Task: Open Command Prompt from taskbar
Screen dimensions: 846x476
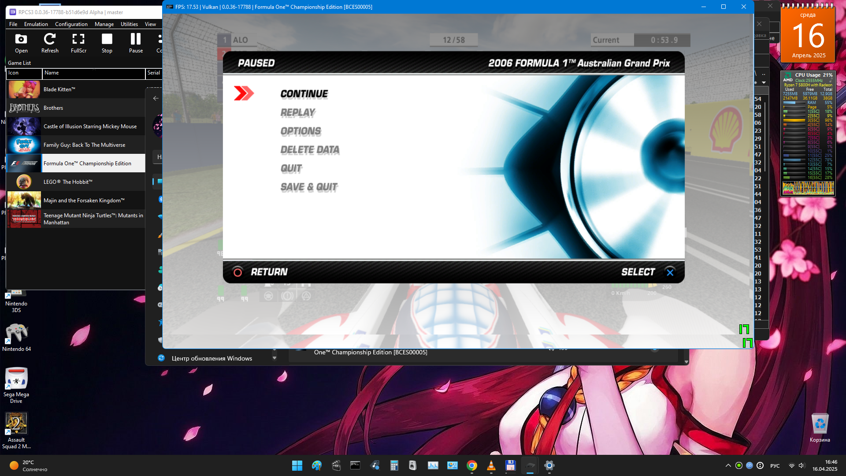Action: pos(355,465)
